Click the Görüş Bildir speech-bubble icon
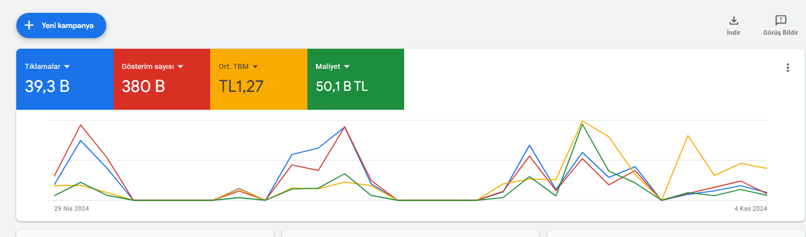 781,21
